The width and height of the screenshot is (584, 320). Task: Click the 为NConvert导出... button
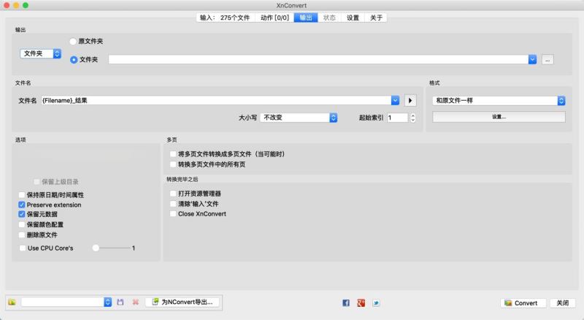pos(182,302)
